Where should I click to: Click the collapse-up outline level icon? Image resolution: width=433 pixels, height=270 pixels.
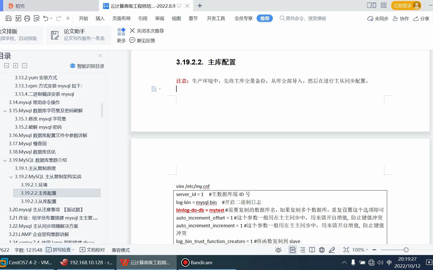click(x=7, y=65)
